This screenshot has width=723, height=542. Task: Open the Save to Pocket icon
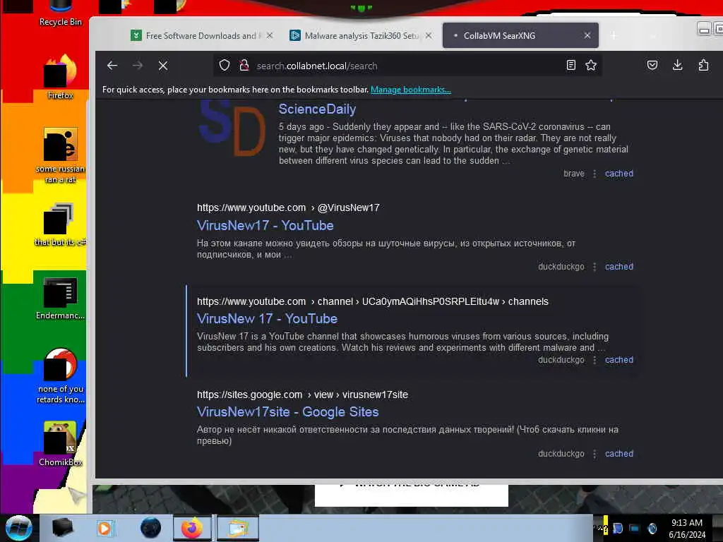point(652,66)
